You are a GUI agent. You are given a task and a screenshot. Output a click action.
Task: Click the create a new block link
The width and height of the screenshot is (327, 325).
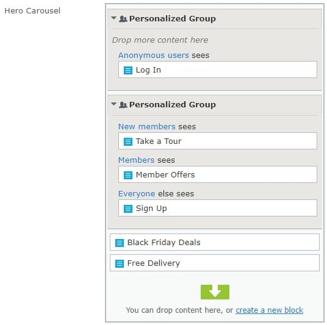(x=269, y=310)
